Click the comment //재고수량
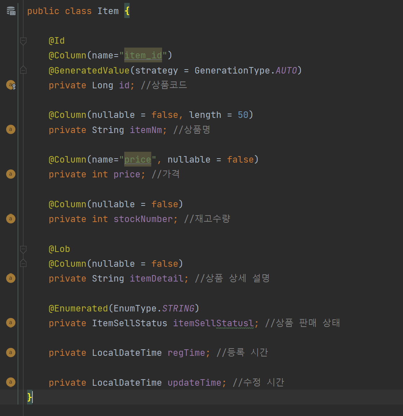Screen dimensions: 403x416 coord(207,219)
